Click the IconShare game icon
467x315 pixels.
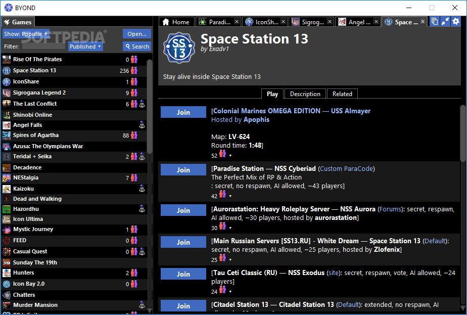pyautogui.click(x=7, y=81)
